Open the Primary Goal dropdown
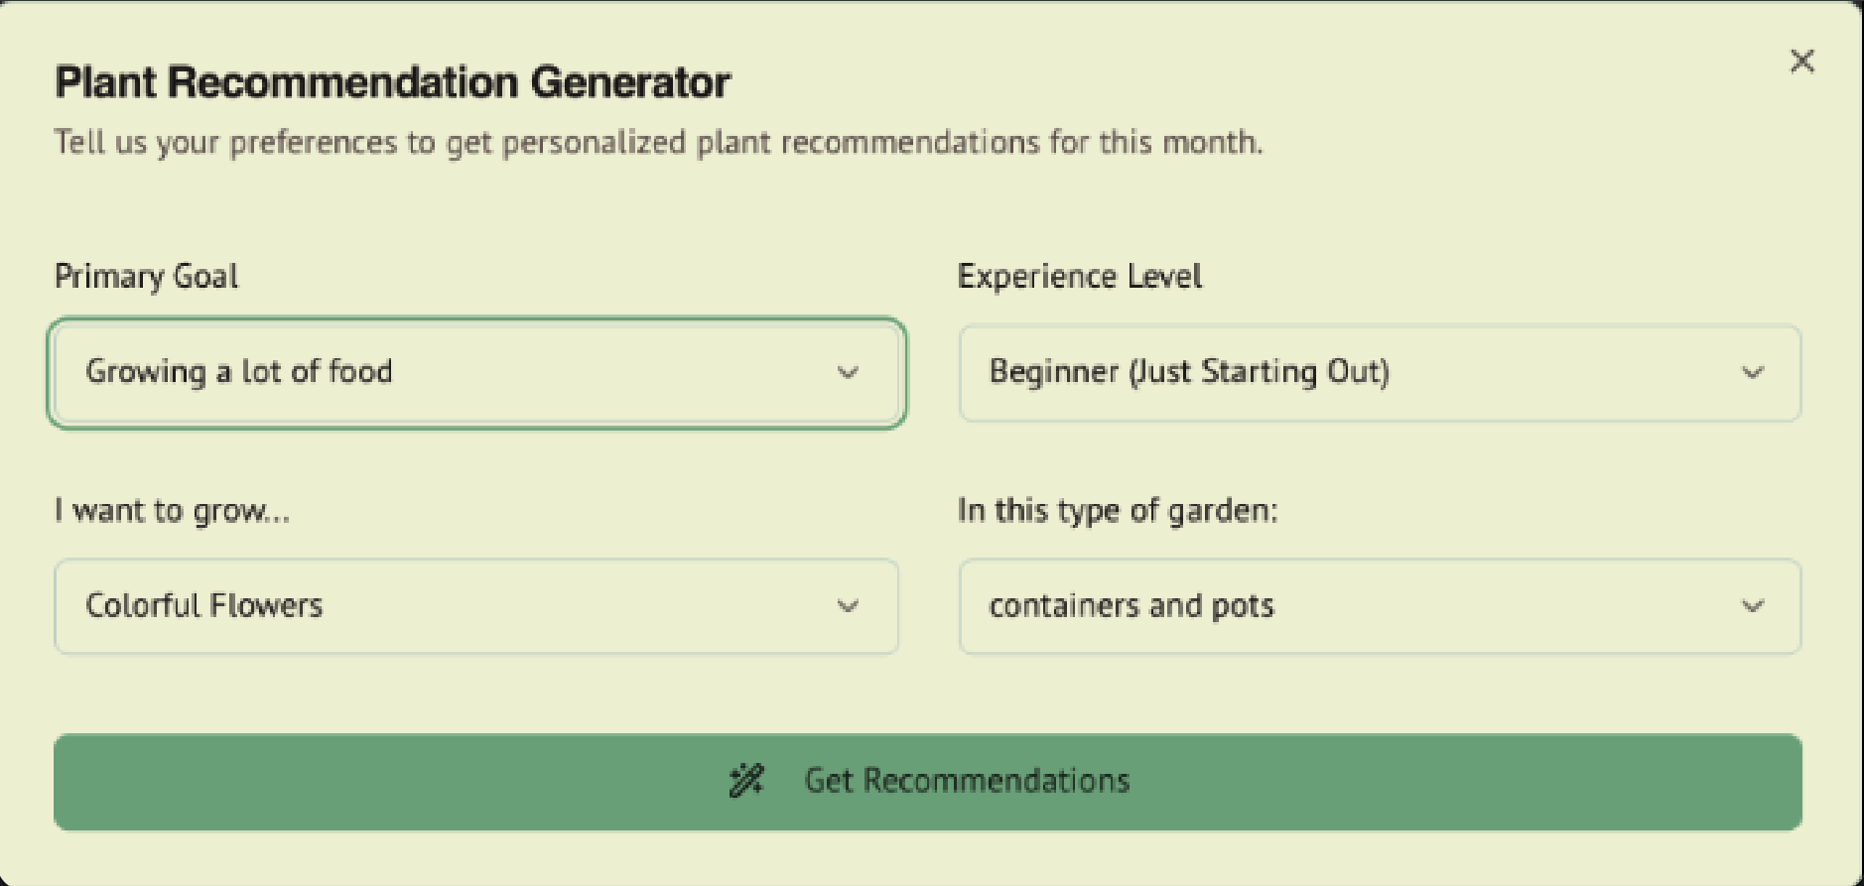Image resolution: width=1864 pixels, height=886 pixels. click(x=476, y=373)
